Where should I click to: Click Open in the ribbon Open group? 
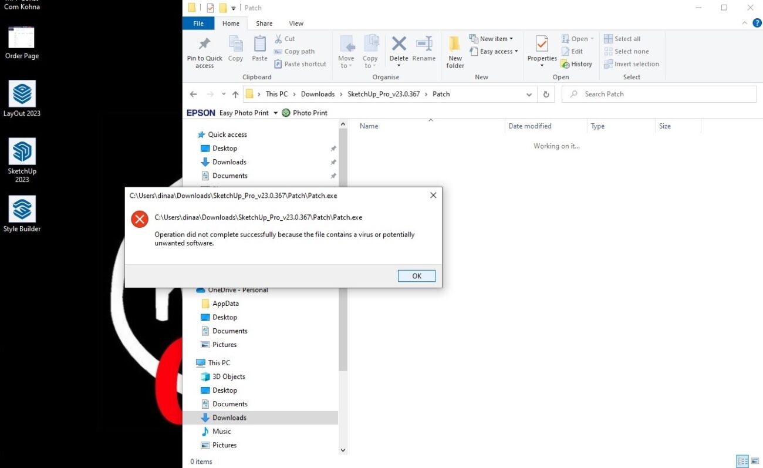click(578, 39)
